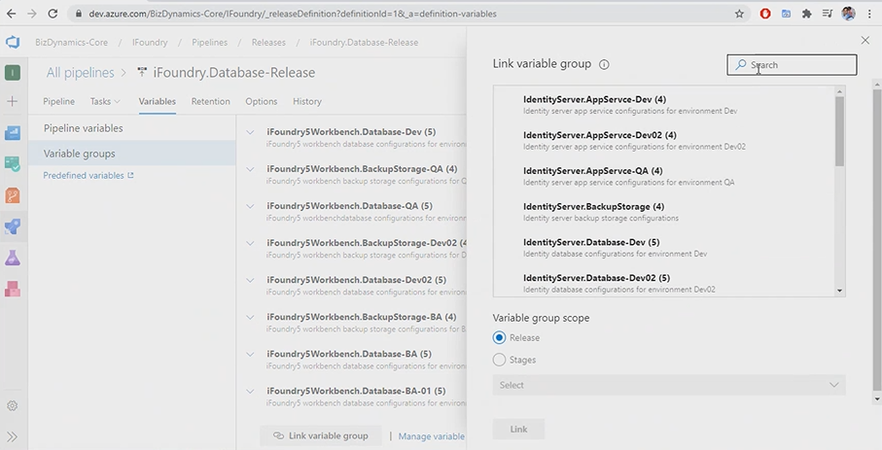Click the Link variable group button
Screen dimensions: 882x450
click(x=321, y=436)
